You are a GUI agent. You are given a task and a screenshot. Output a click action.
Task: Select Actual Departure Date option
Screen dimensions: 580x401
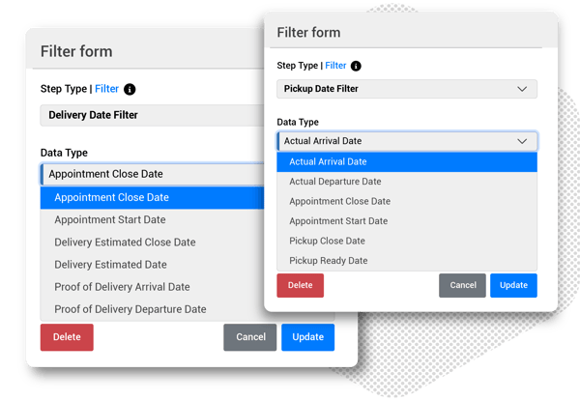click(x=335, y=182)
